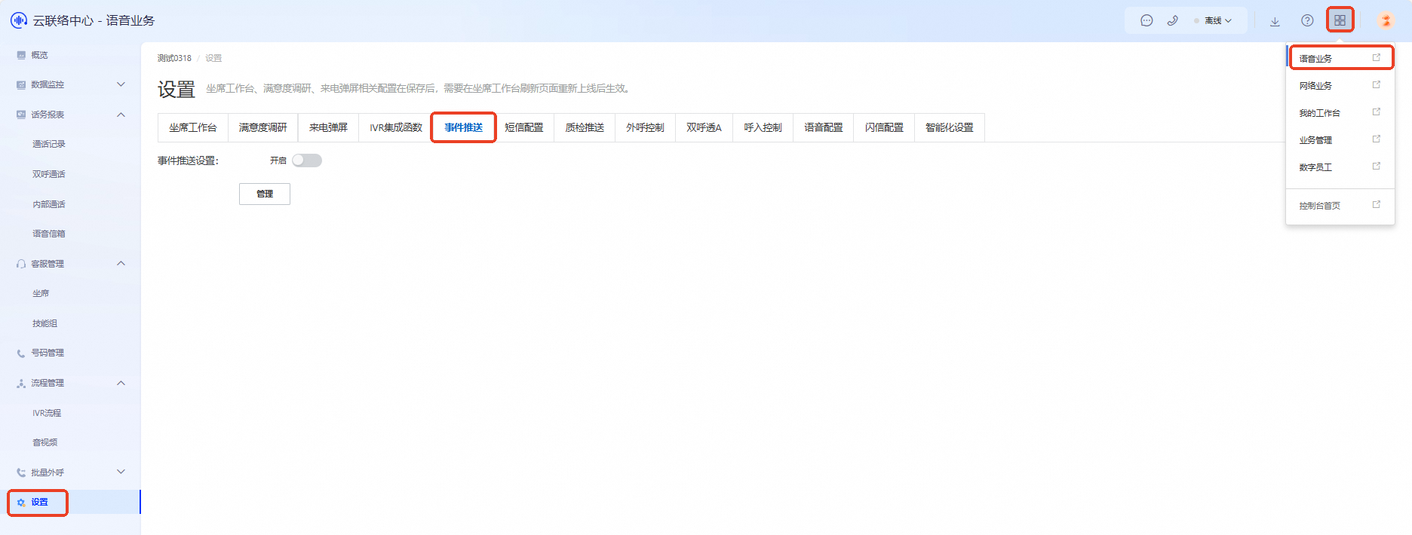Switch to the 质检推送 tab
The width and height of the screenshot is (1412, 535).
coord(585,127)
